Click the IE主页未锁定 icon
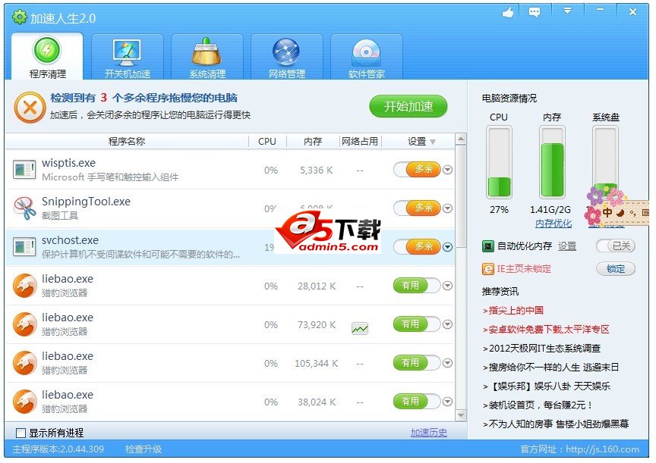This screenshot has height=463, width=656. click(487, 269)
